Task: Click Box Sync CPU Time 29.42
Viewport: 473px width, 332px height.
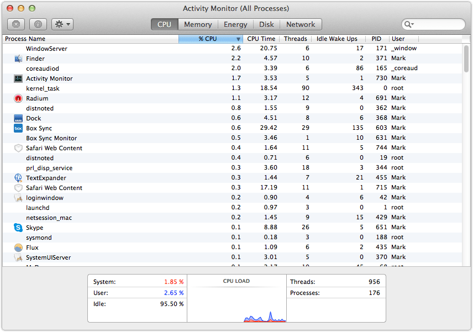Action: click(x=269, y=128)
